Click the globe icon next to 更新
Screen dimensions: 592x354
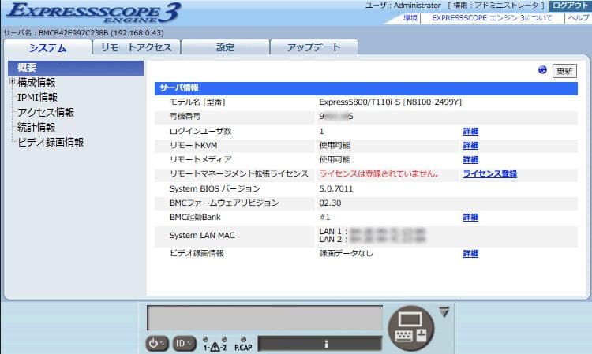[x=542, y=69]
